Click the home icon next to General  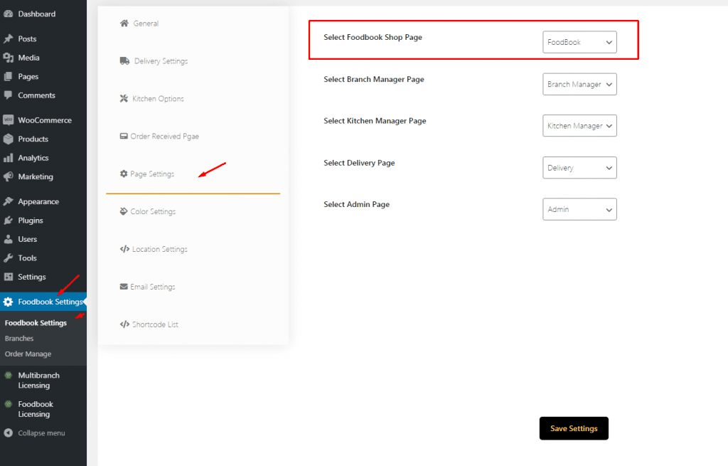[124, 23]
